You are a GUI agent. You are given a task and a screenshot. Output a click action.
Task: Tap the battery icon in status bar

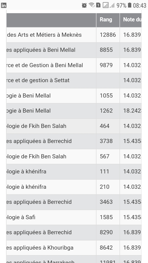pyautogui.click(x=130, y=5)
